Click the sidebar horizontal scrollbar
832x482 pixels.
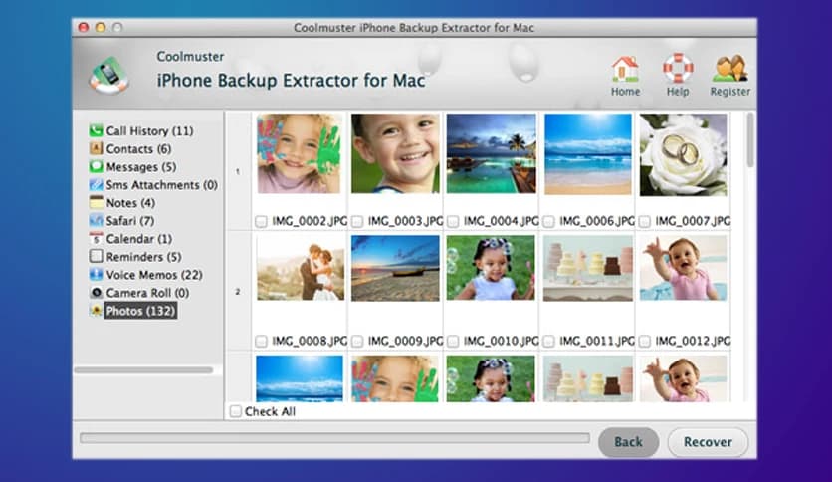143,370
